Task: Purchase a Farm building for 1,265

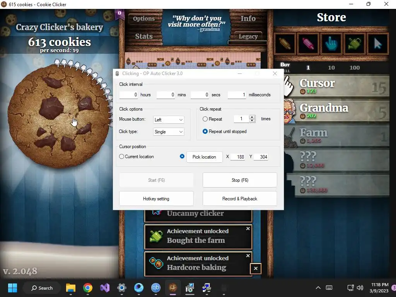Action: click(x=337, y=136)
